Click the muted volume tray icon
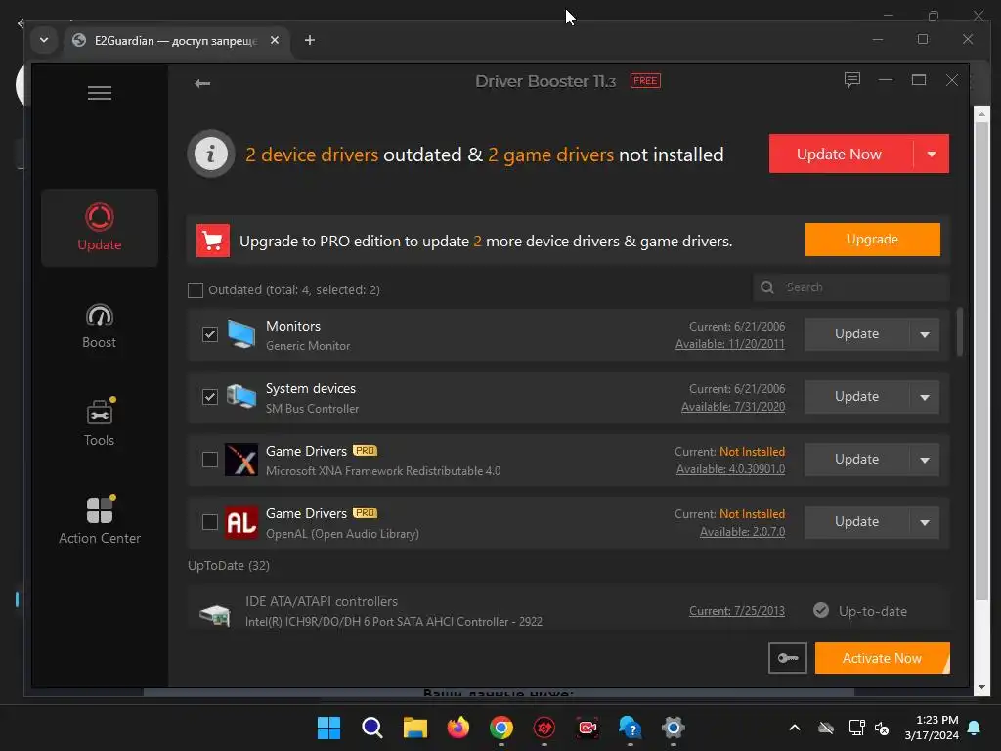1001x751 pixels. click(x=882, y=728)
